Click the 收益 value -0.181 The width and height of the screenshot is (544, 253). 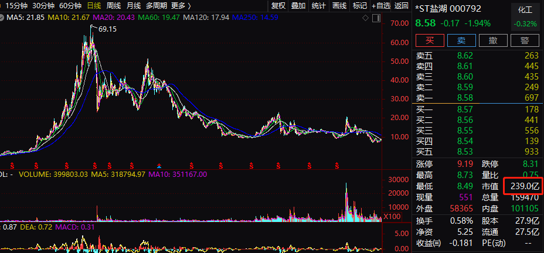click(461, 243)
